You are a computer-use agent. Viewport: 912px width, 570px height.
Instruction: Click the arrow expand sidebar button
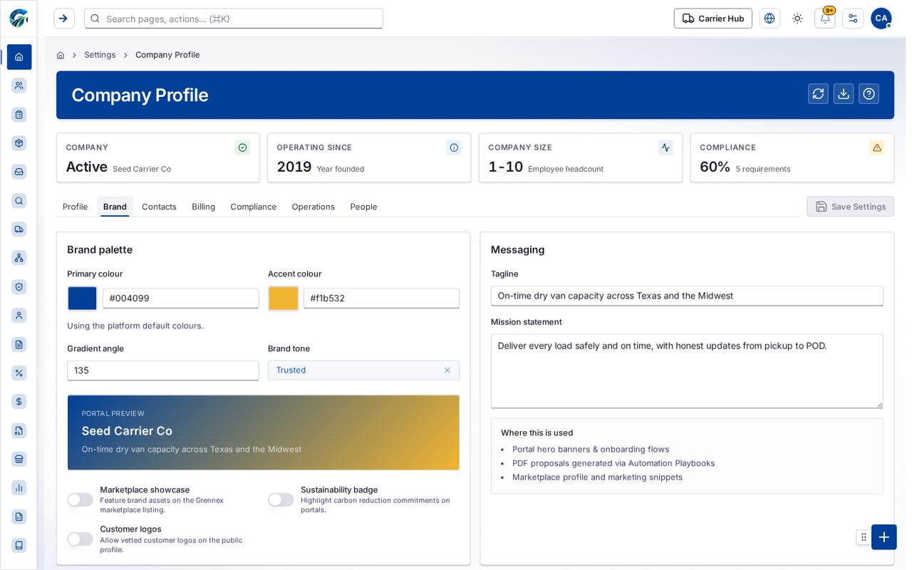coord(64,19)
